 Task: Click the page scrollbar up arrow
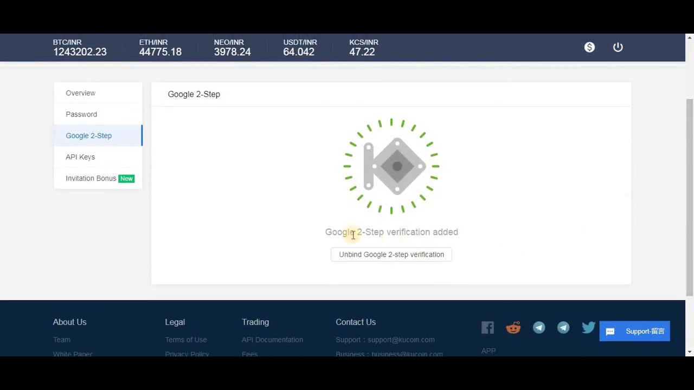click(690, 37)
